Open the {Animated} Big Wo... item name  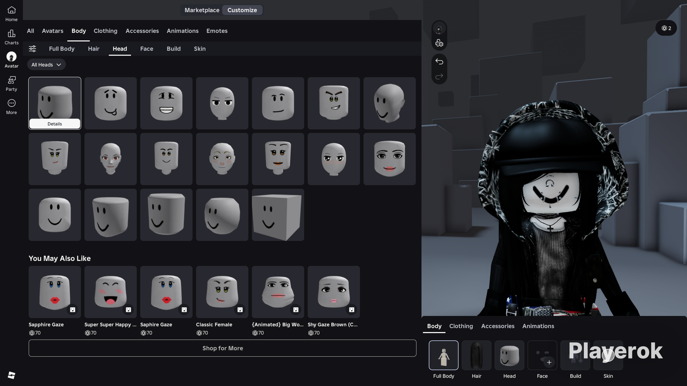tap(278, 325)
